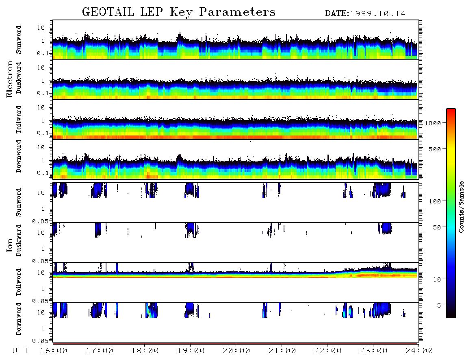Click the Counts/Sample colorbar title

click(461, 207)
